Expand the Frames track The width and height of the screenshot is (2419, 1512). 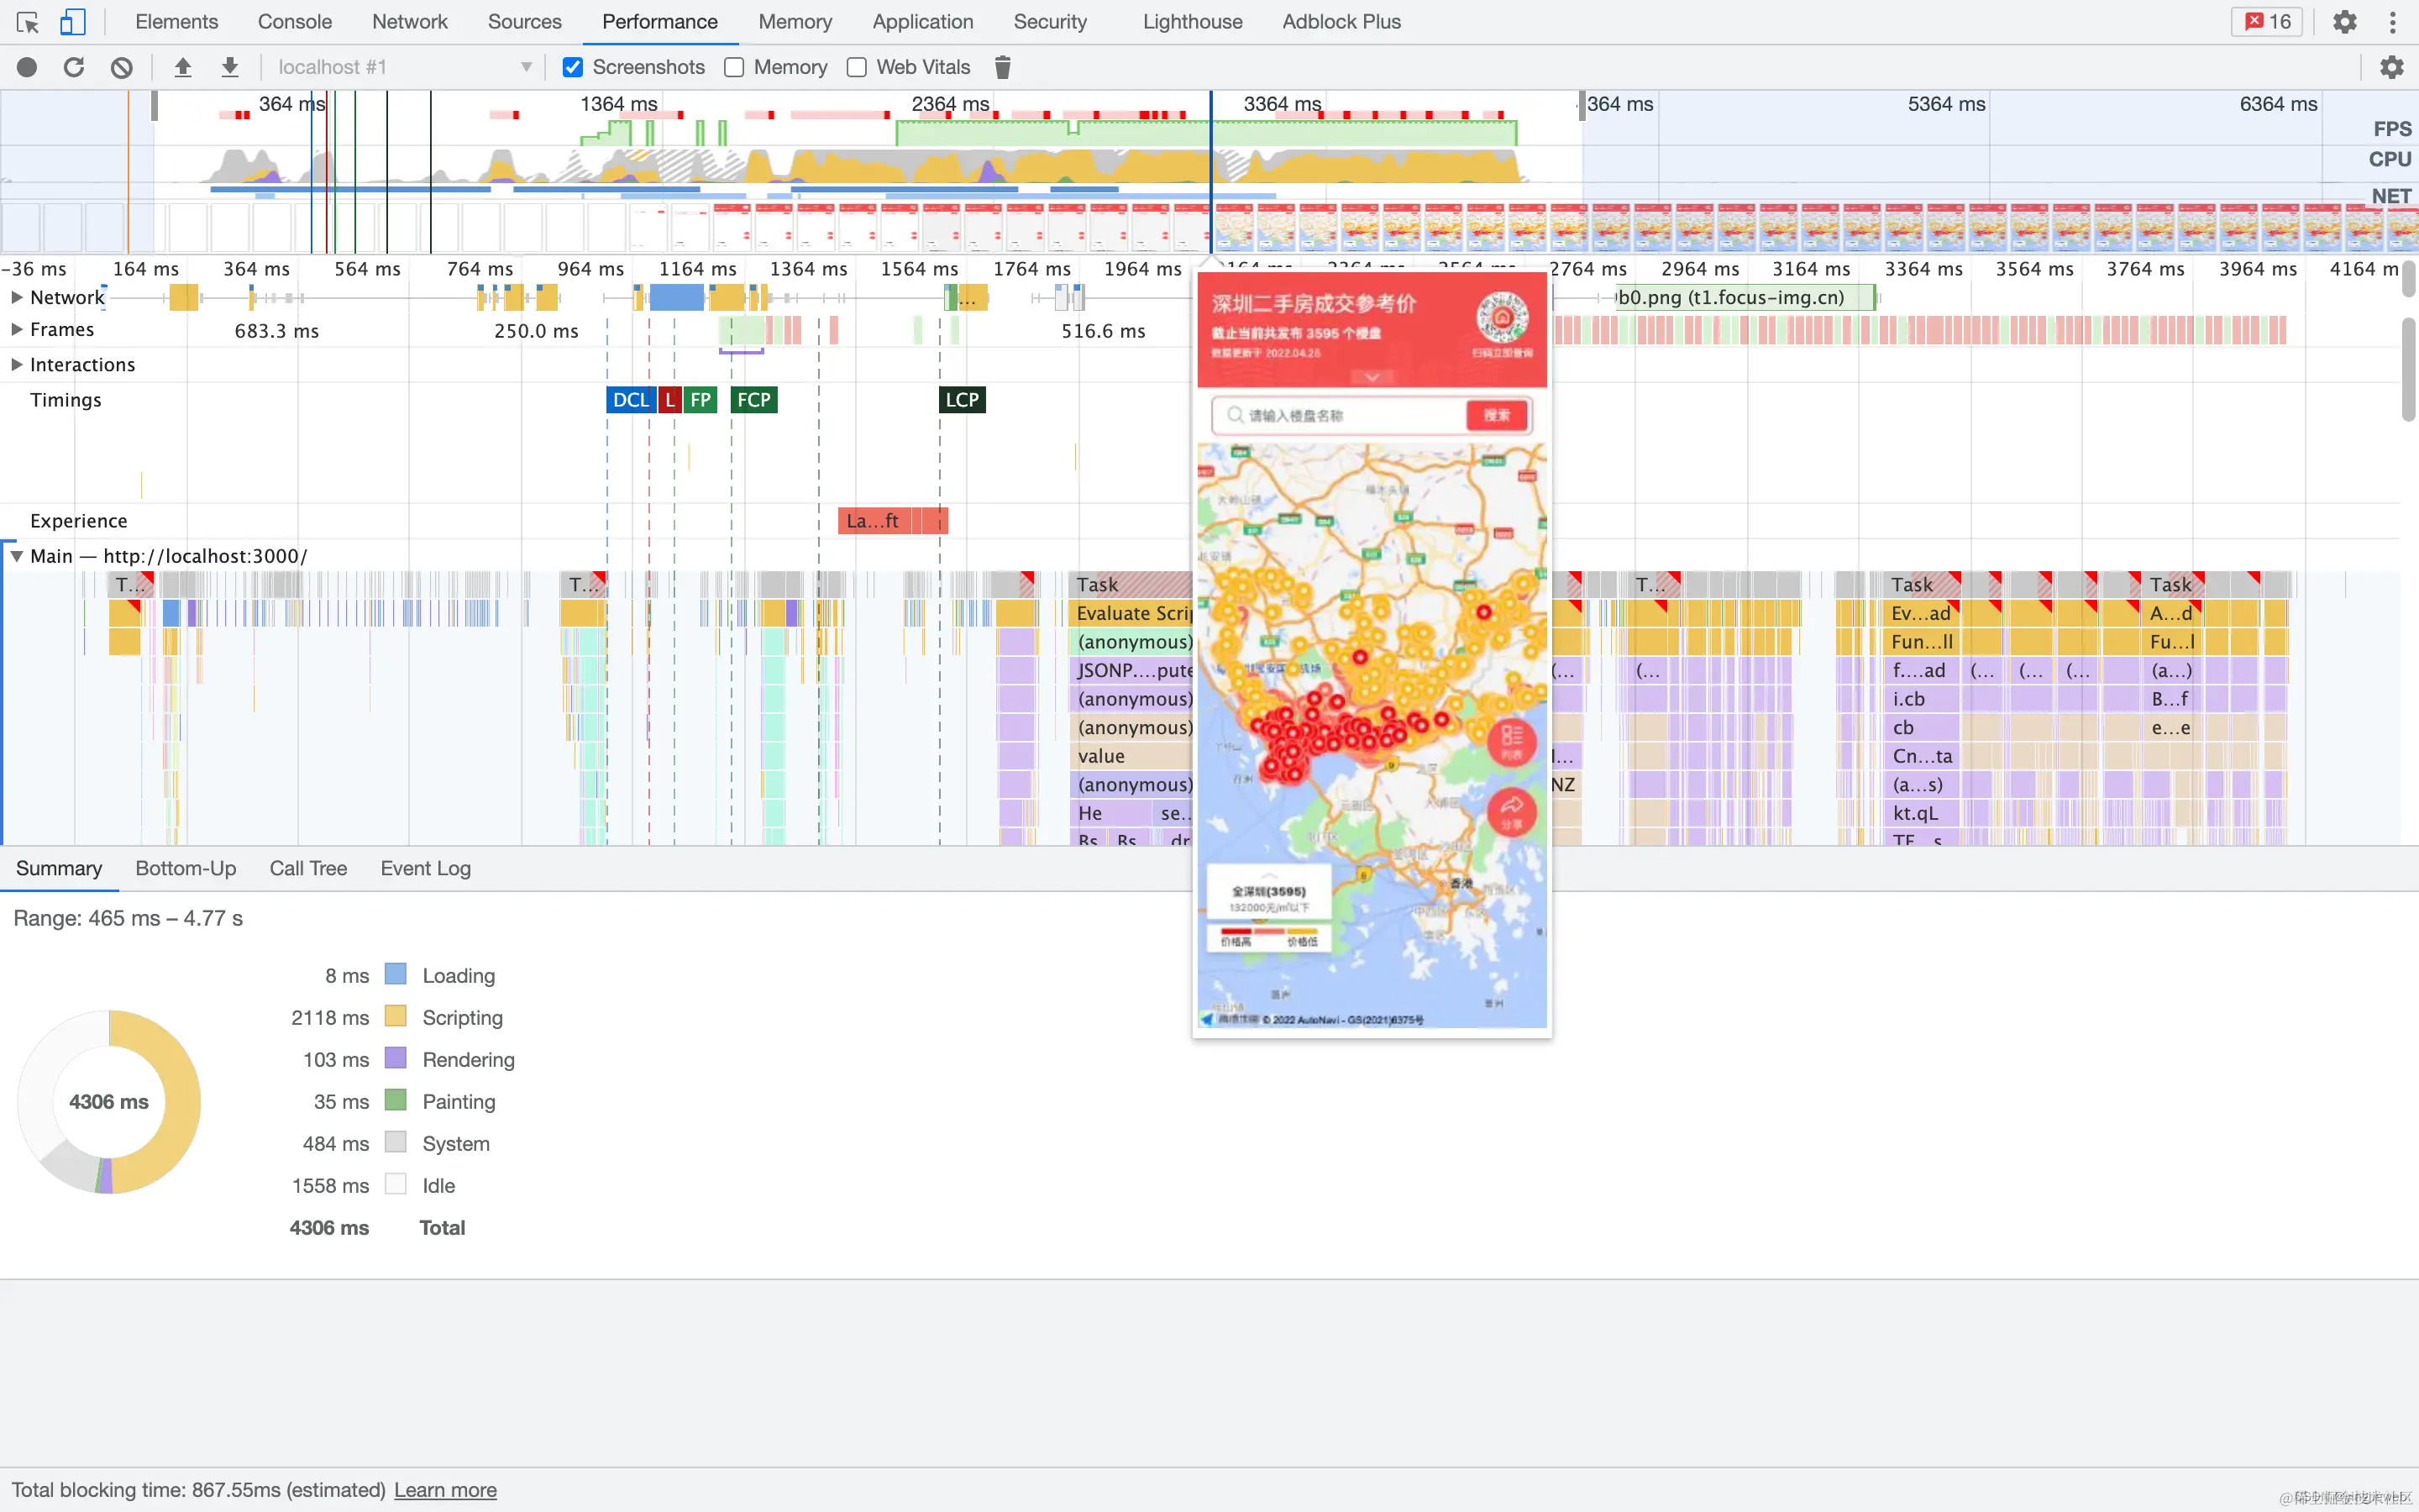tap(17, 329)
